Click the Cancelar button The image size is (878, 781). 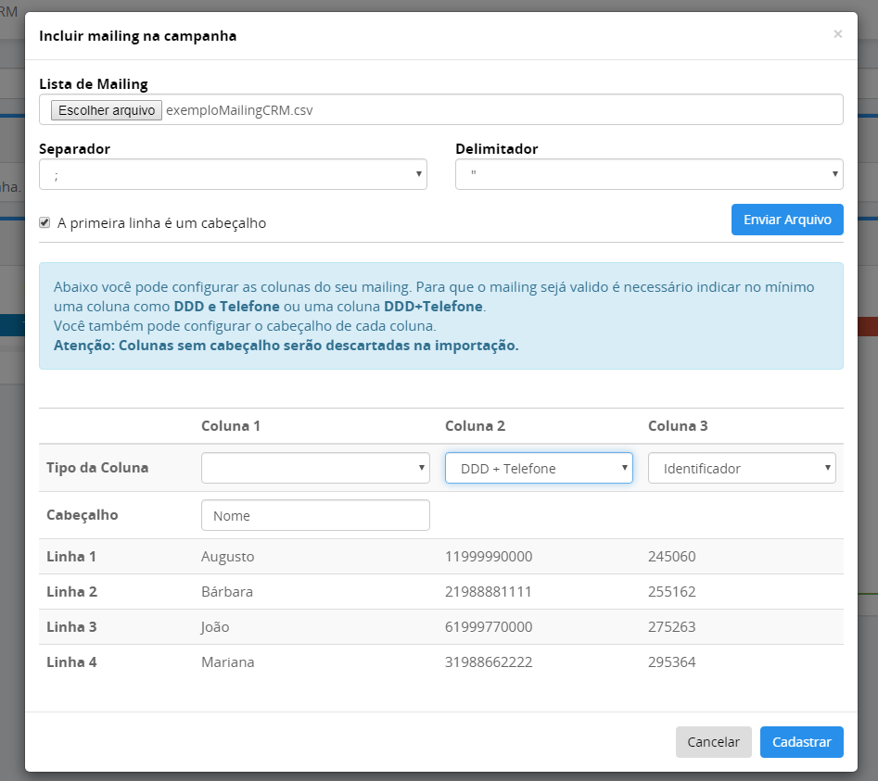[713, 742]
